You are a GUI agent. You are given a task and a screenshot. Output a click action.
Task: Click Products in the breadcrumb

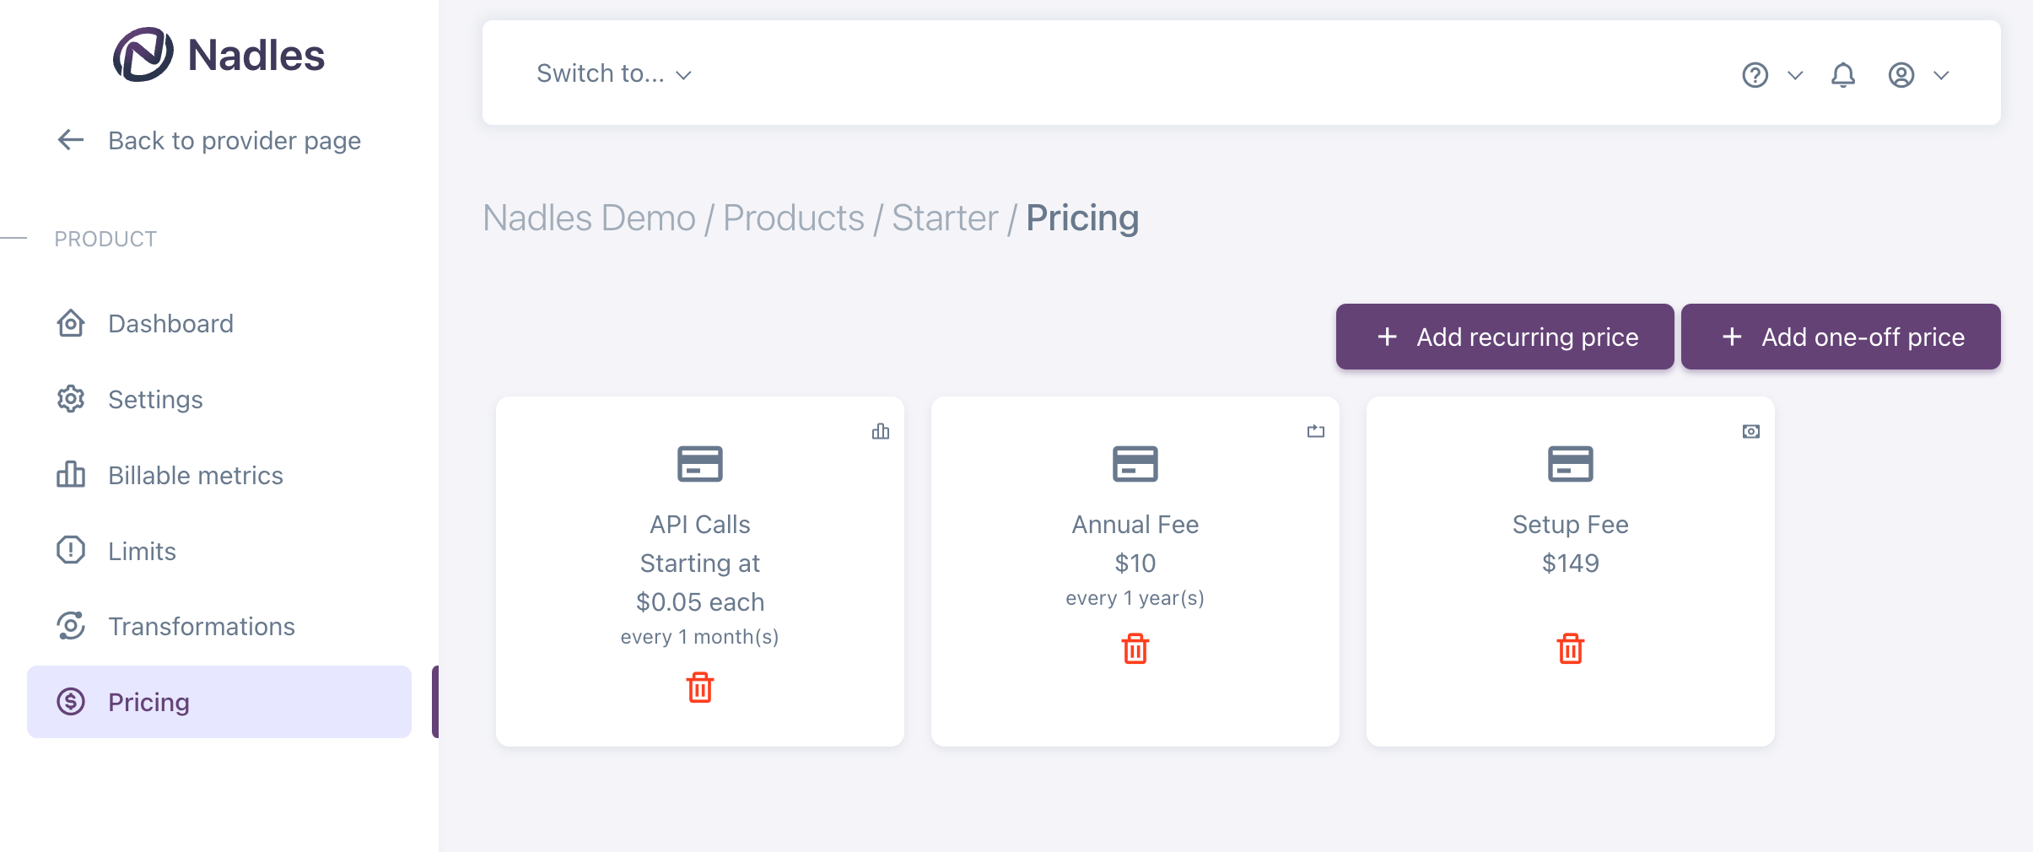pyautogui.click(x=793, y=218)
